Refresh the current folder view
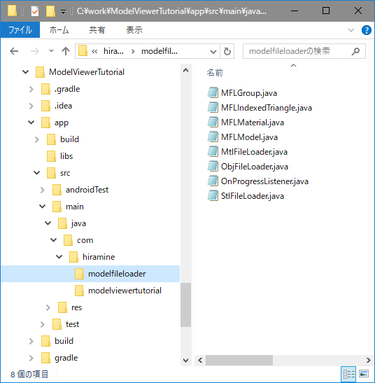Image resolution: width=375 pixels, height=383 pixels. (227, 51)
